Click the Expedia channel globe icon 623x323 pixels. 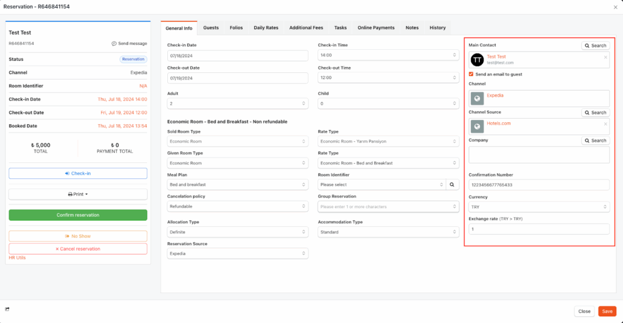478,99
